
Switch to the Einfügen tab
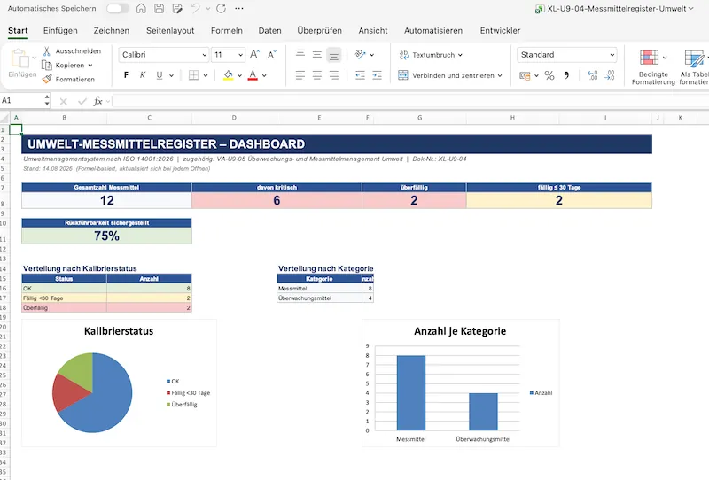[x=60, y=30]
